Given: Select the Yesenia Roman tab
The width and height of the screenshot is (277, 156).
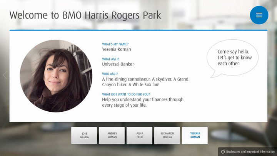Looking at the screenshot, I should (x=195, y=135).
